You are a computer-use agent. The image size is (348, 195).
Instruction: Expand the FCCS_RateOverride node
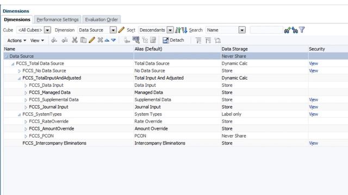coord(26,121)
